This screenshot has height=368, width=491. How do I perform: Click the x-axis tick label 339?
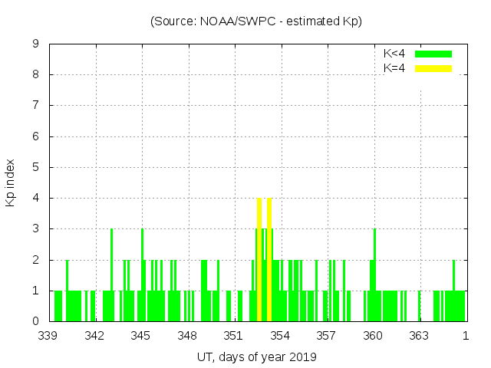(x=48, y=336)
